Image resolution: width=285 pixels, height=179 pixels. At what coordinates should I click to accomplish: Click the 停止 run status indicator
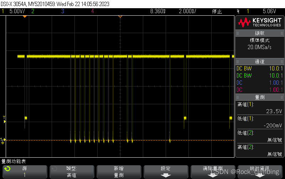pos(217,11)
